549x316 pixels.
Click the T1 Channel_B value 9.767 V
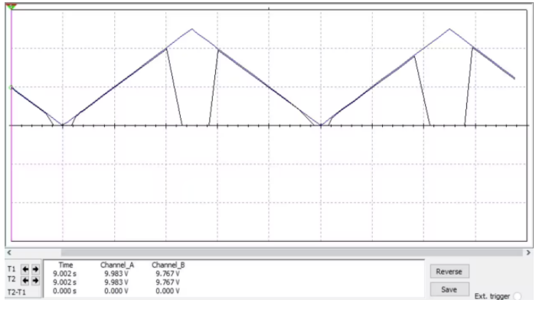point(168,274)
